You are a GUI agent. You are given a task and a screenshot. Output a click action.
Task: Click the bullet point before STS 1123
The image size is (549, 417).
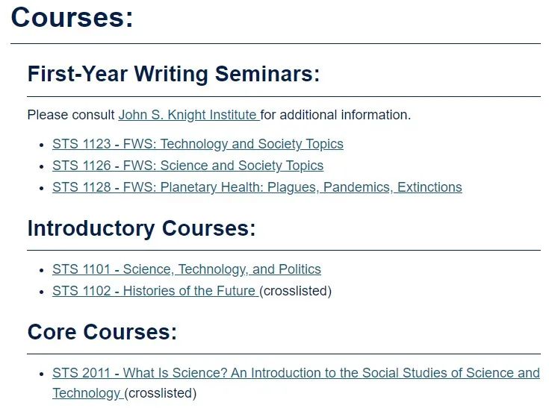coord(42,145)
